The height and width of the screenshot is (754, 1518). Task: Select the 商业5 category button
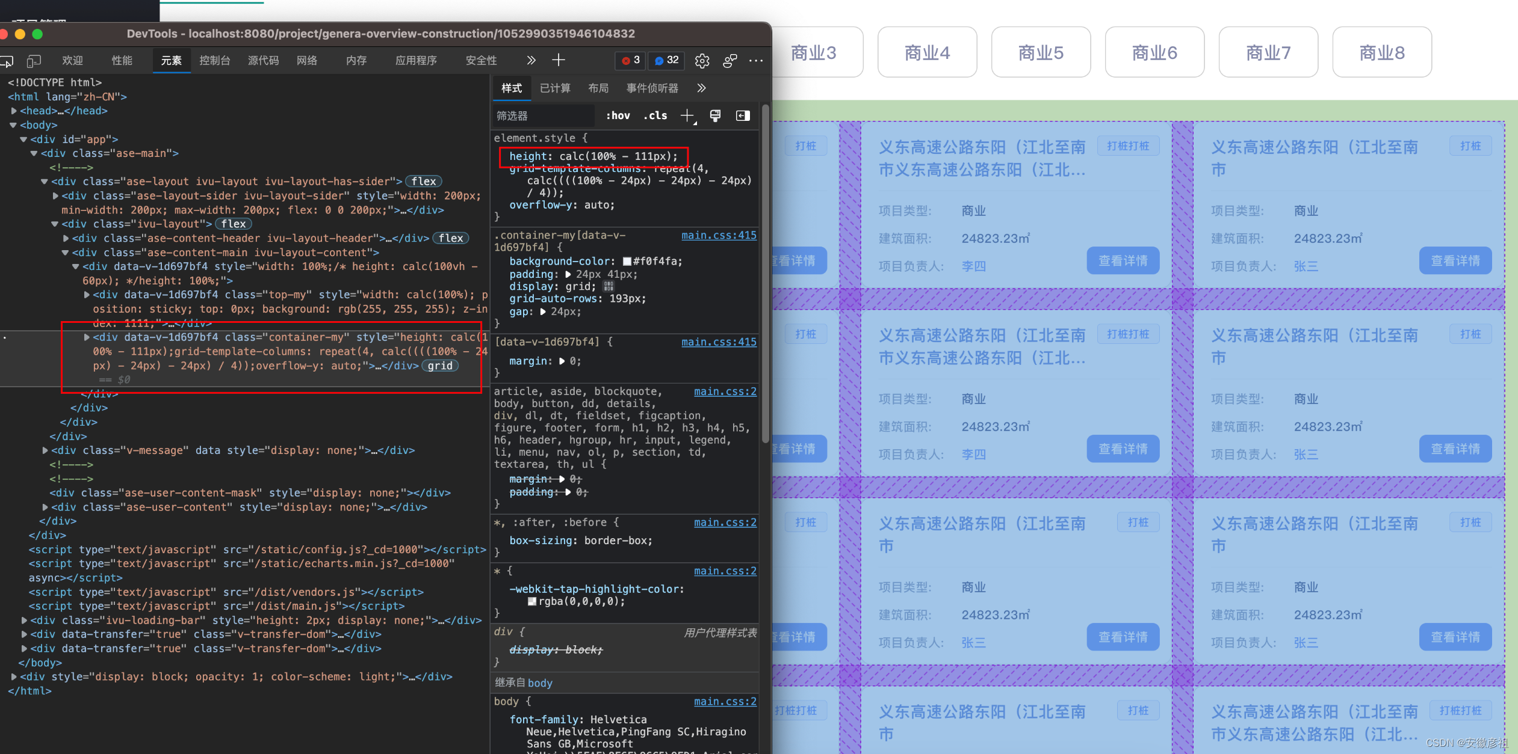pos(1041,52)
